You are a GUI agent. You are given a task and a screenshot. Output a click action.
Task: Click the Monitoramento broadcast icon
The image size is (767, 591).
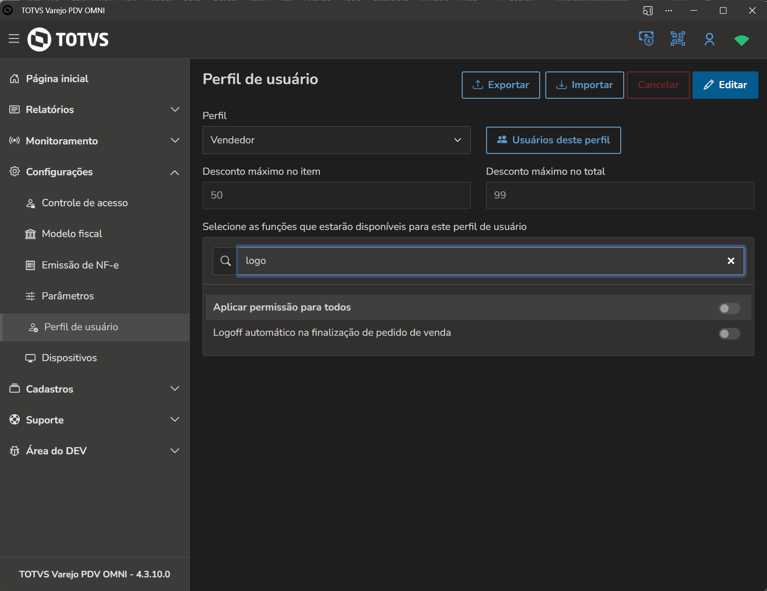tap(15, 140)
